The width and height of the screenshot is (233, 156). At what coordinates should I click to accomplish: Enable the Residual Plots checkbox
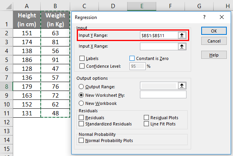[147, 117]
